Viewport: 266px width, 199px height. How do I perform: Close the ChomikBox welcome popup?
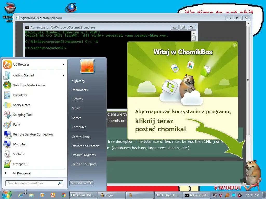(235, 45)
